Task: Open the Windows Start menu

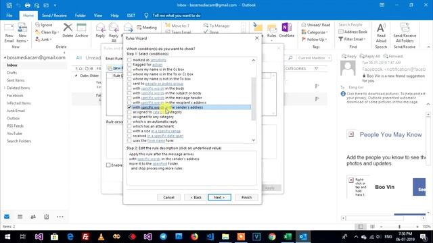Action: [x=7, y=237]
